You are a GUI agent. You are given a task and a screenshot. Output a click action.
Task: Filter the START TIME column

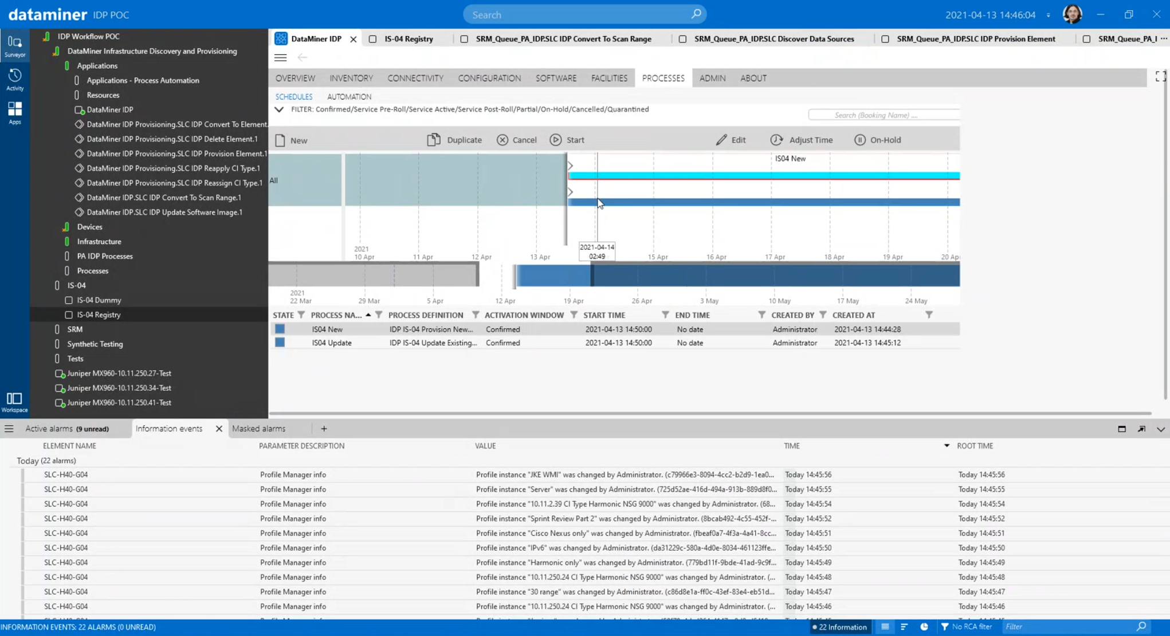point(665,315)
